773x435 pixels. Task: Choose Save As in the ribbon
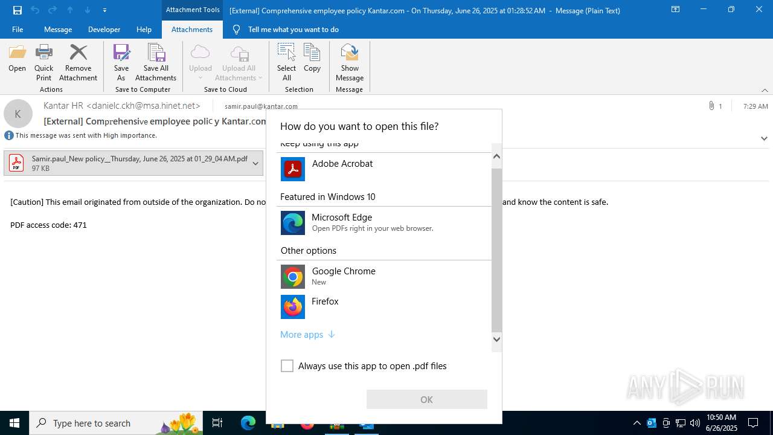pos(121,62)
